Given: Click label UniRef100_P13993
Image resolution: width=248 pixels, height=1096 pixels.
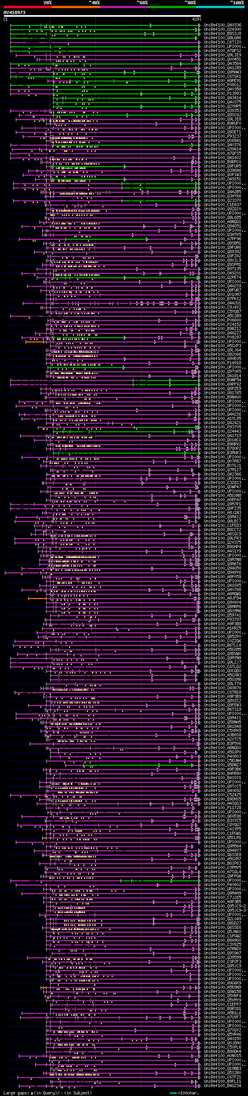Looking at the screenshot, I should pos(222,94).
